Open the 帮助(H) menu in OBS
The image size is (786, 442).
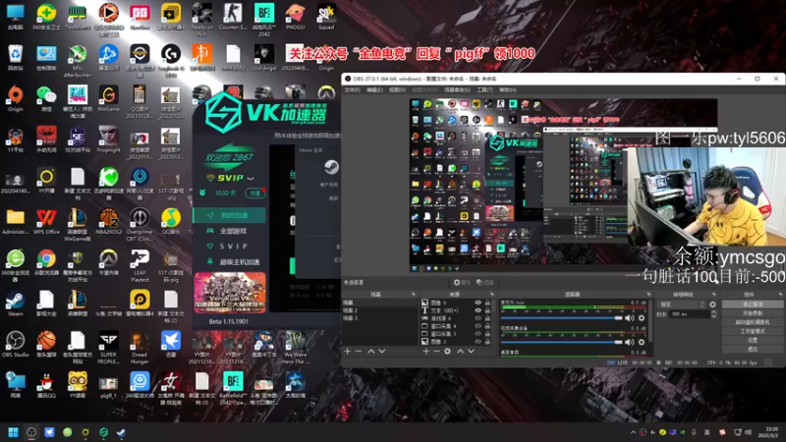[x=507, y=90]
